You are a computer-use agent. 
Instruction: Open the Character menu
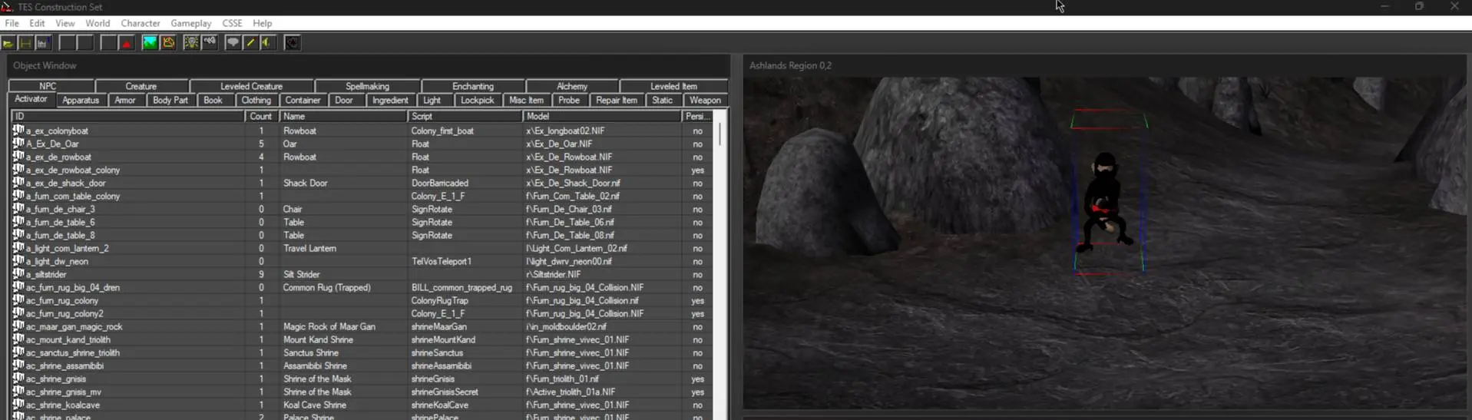pyautogui.click(x=141, y=23)
